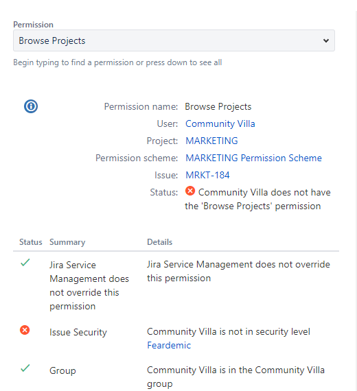Click the Details column header
Screen dimensions: 357x391
pos(160,242)
